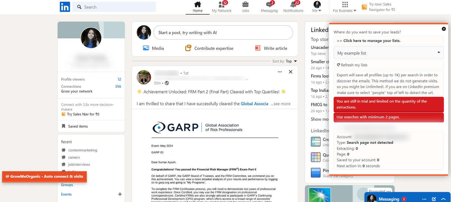
Task: Close the leads extension popup
Action: click(x=444, y=29)
